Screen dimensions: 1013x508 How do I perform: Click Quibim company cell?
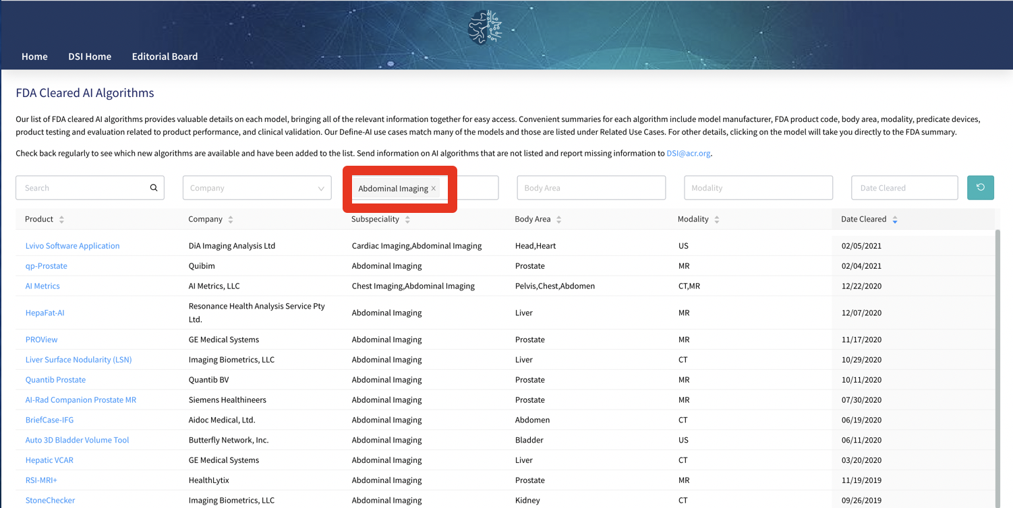[x=202, y=266]
